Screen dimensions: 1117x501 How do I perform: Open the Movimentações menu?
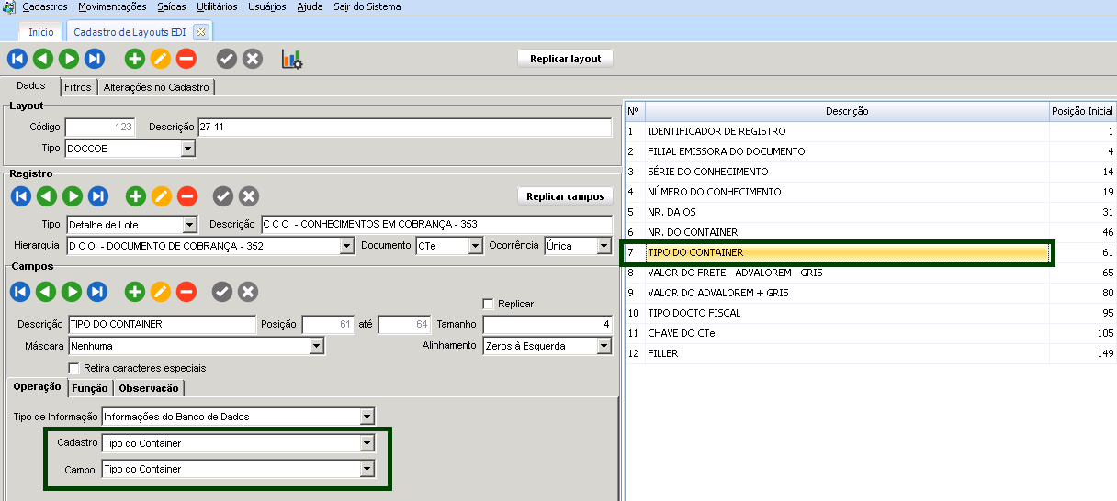coord(112,6)
